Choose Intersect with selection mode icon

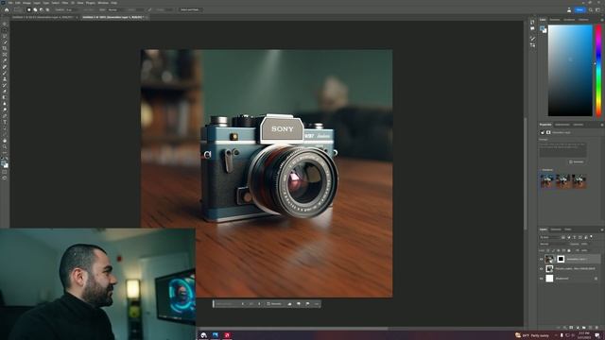[47, 9]
